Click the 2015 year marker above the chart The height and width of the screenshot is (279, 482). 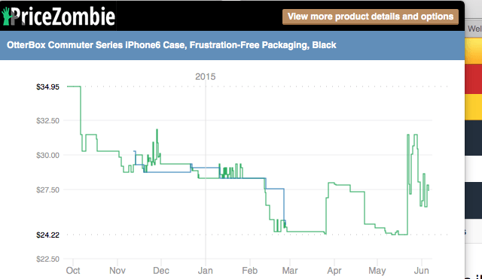point(206,77)
